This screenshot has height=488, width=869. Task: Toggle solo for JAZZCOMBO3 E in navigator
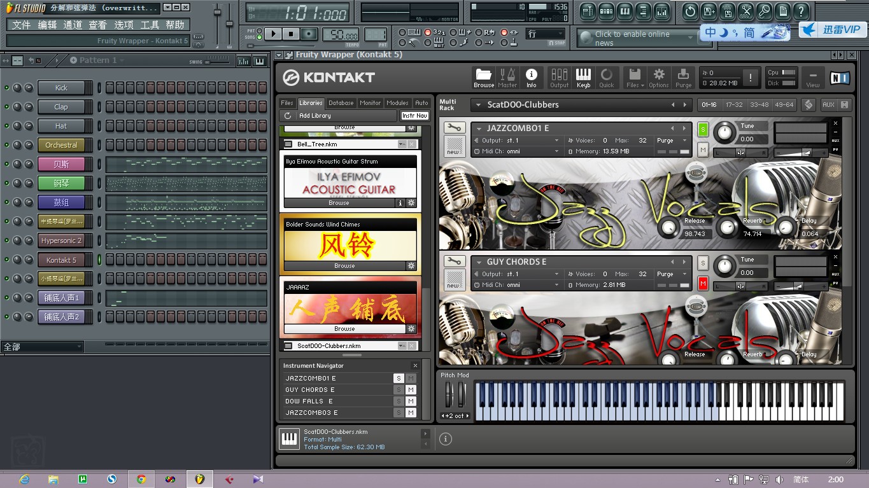[x=399, y=413]
